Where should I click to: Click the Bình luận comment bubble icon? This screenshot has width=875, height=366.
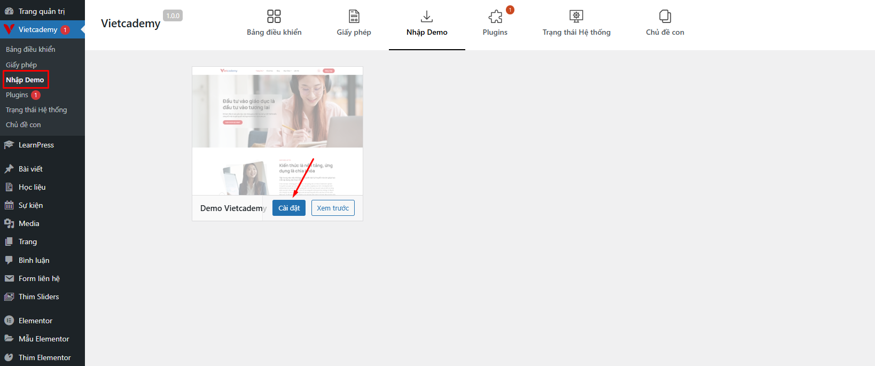[x=9, y=260]
